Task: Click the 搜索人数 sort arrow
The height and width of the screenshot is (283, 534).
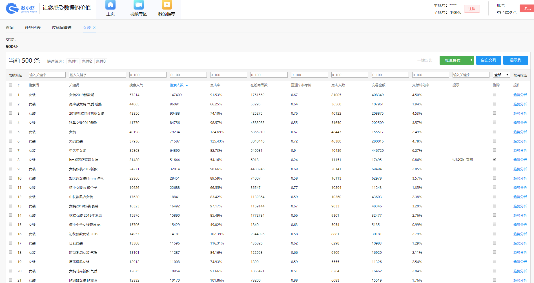Action: click(x=187, y=85)
